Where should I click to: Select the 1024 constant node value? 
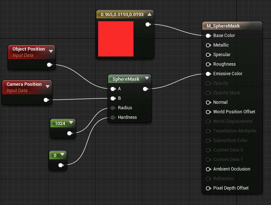point(60,124)
